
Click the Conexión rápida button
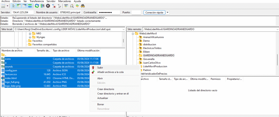(x=154, y=12)
